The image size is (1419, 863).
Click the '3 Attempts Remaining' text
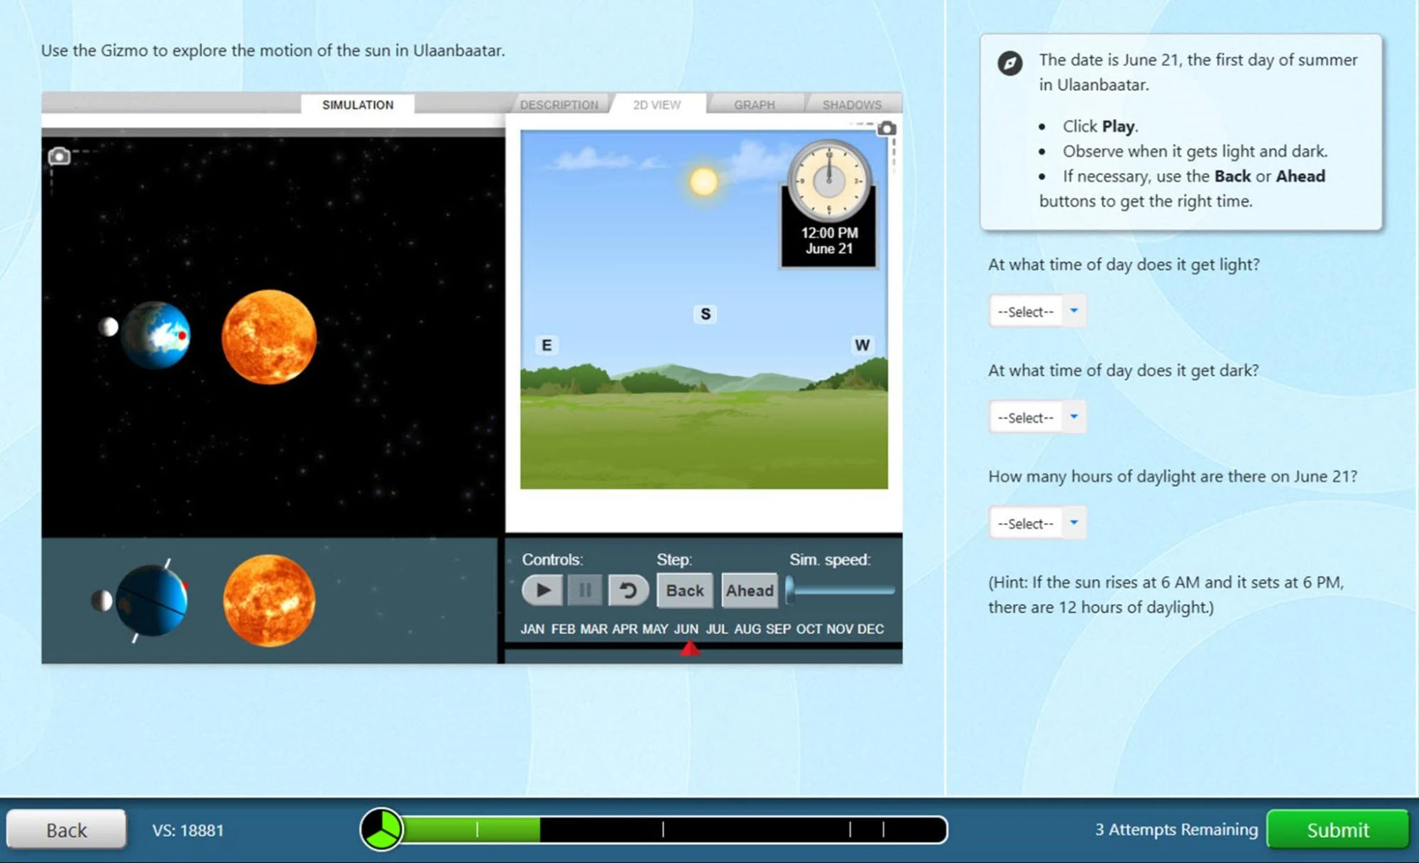tap(1176, 829)
